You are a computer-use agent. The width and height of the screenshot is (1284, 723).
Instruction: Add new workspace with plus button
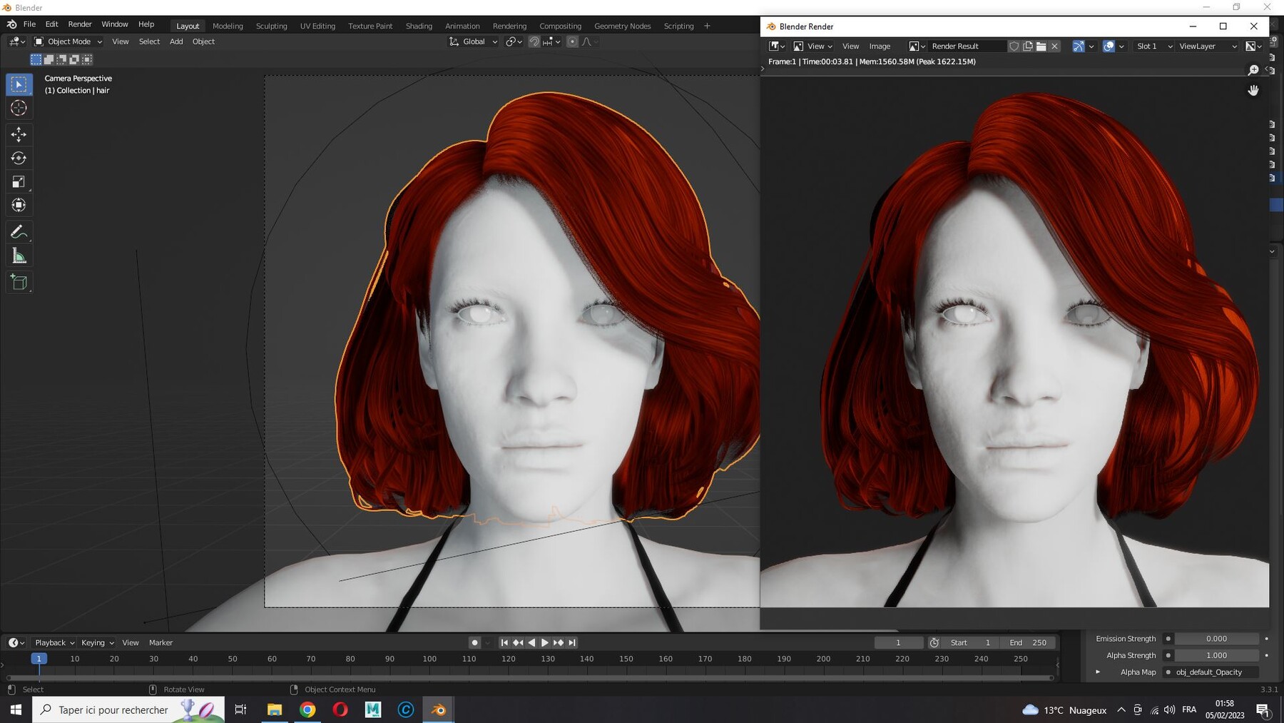coord(707,26)
